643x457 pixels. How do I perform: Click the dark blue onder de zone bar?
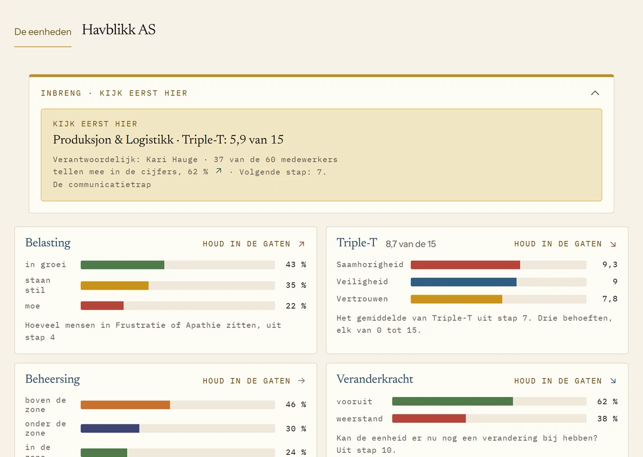(x=110, y=429)
